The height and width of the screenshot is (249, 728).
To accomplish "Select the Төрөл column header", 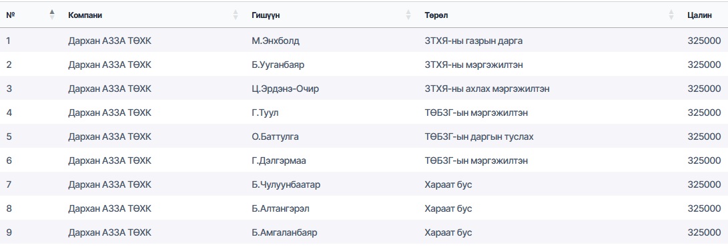I will (436, 15).
